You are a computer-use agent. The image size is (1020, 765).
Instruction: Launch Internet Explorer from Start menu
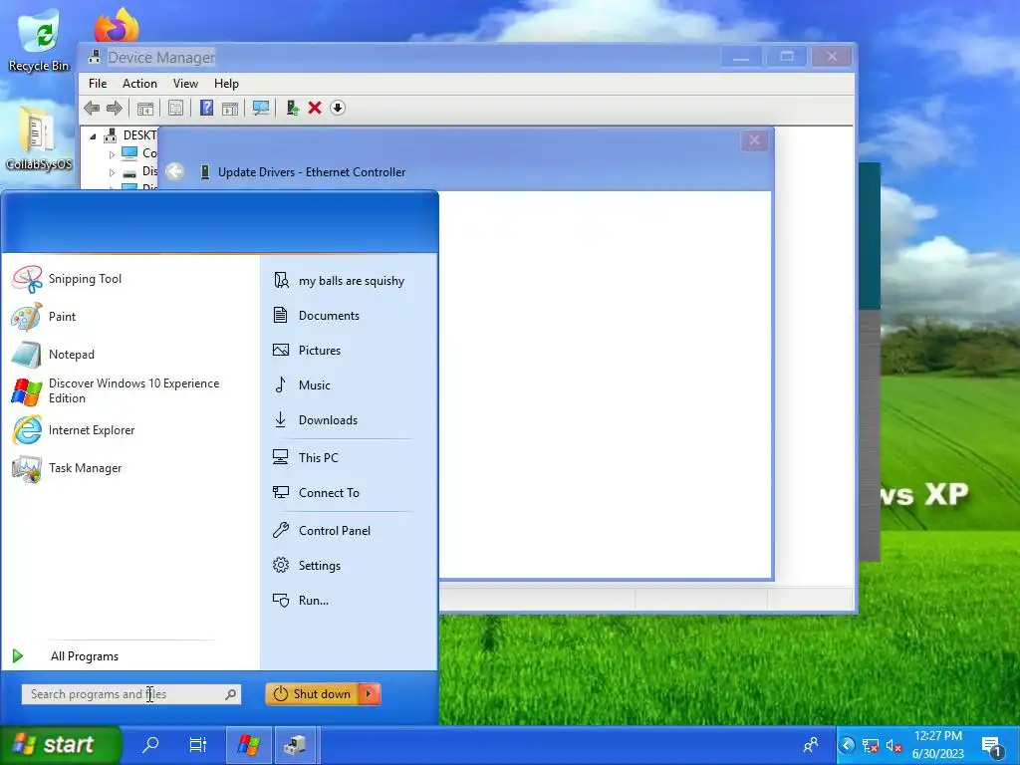pyautogui.click(x=73, y=430)
